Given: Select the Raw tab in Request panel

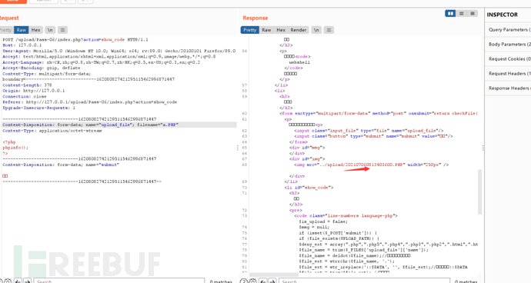Looking at the screenshot, I should (x=21, y=30).
